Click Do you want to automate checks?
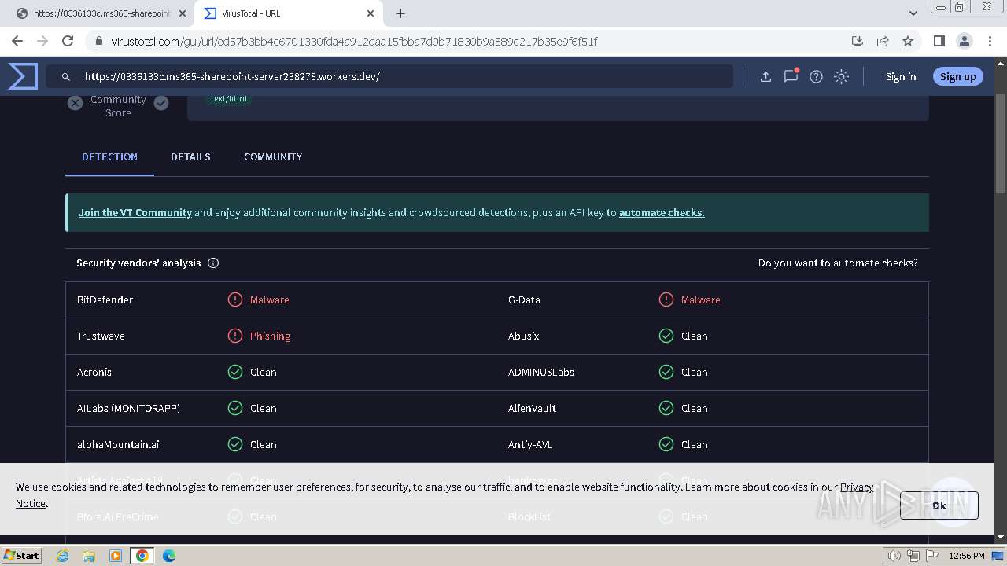The image size is (1007, 566). click(838, 263)
